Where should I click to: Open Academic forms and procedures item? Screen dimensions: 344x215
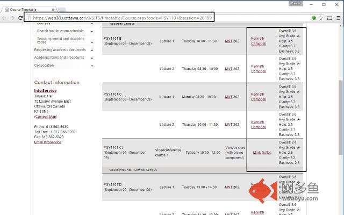coord(59,58)
